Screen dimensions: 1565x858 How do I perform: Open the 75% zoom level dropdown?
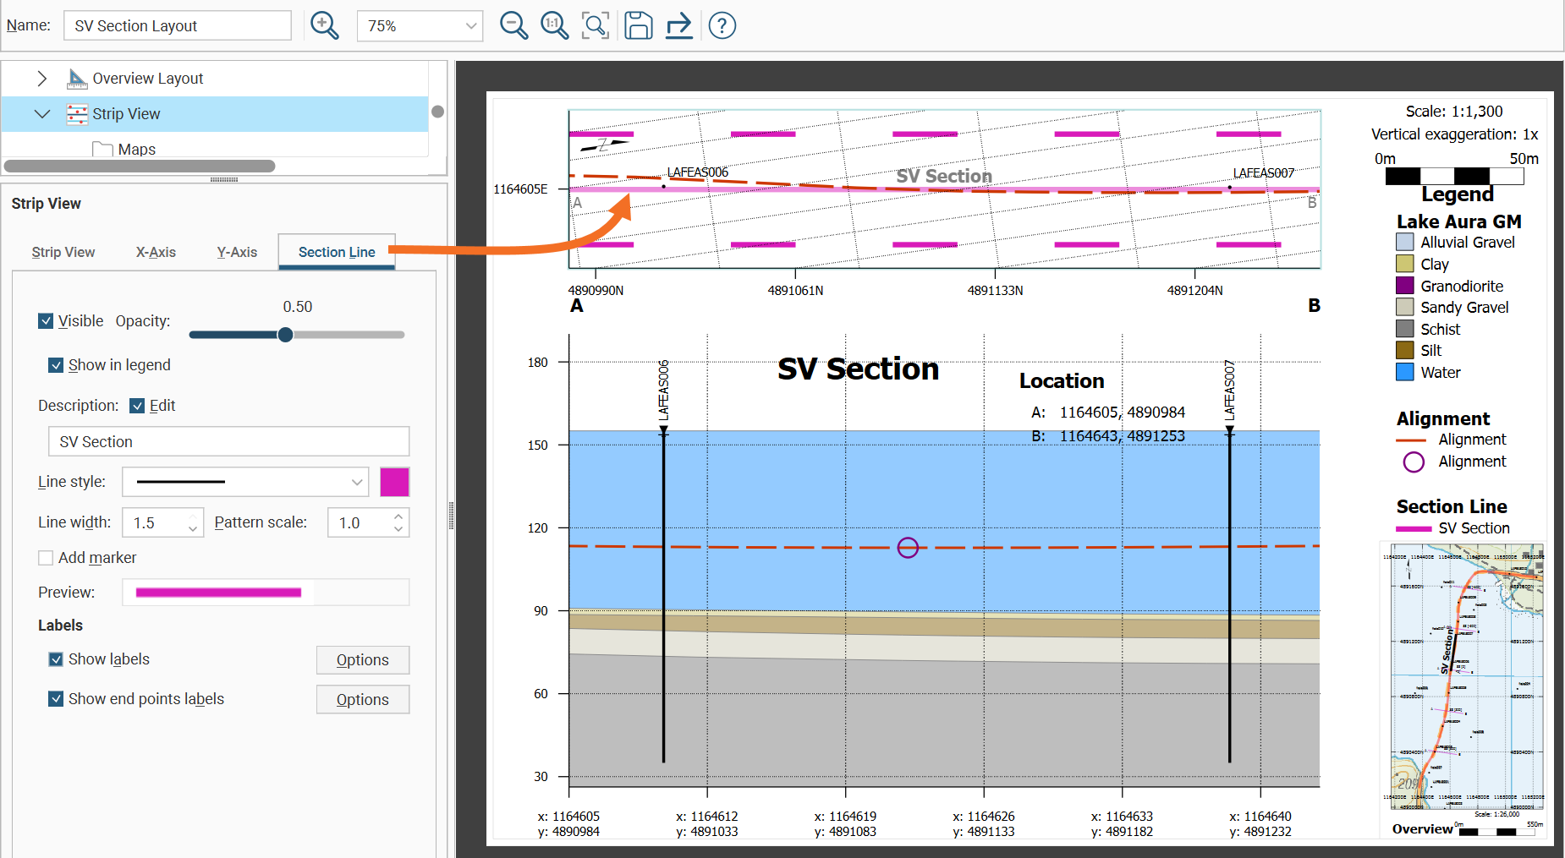420,26
